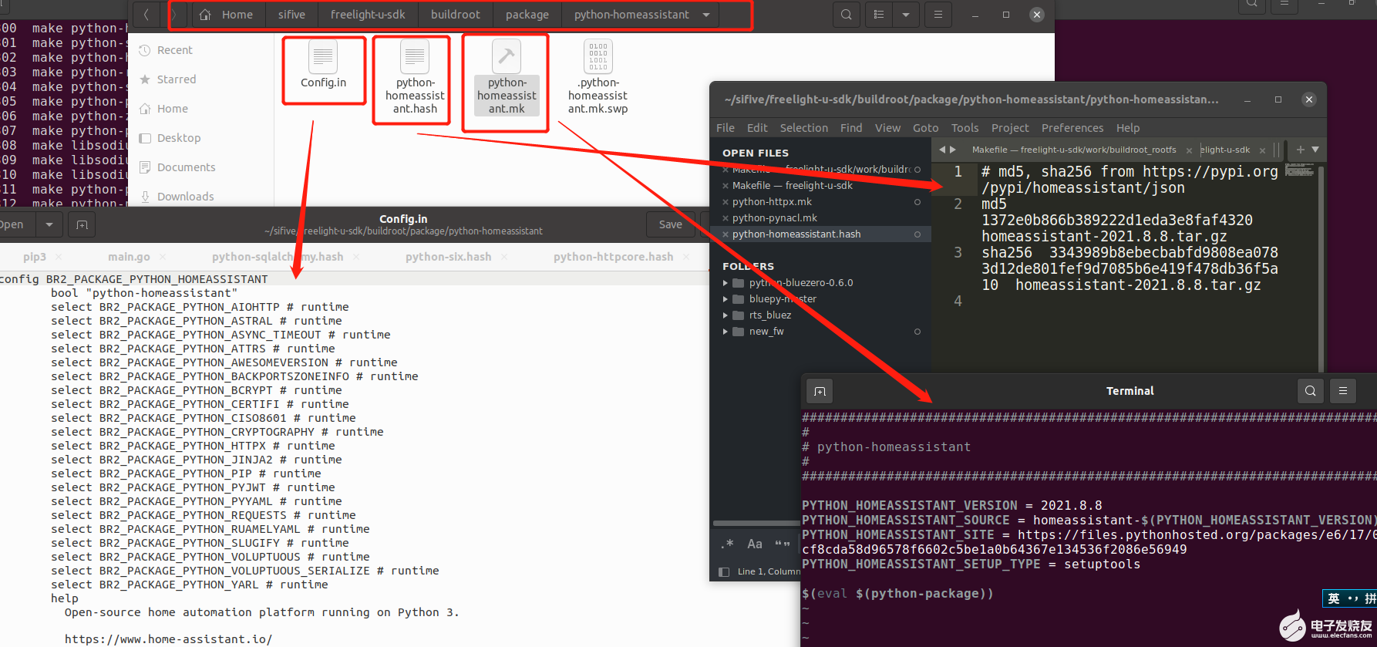Viewport: 1377px width, 647px height.
Task: Open search in the file manager
Action: tap(847, 15)
